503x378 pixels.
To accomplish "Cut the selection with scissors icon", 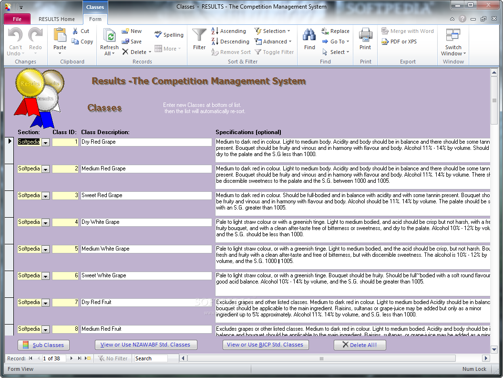I will click(x=81, y=31).
